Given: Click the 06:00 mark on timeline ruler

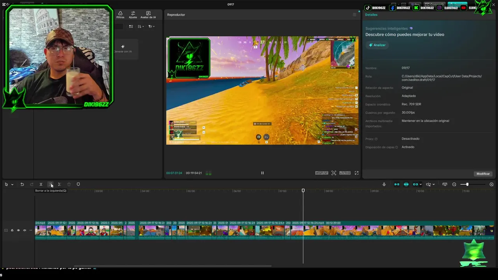Looking at the screenshot, I should click(x=237, y=191).
